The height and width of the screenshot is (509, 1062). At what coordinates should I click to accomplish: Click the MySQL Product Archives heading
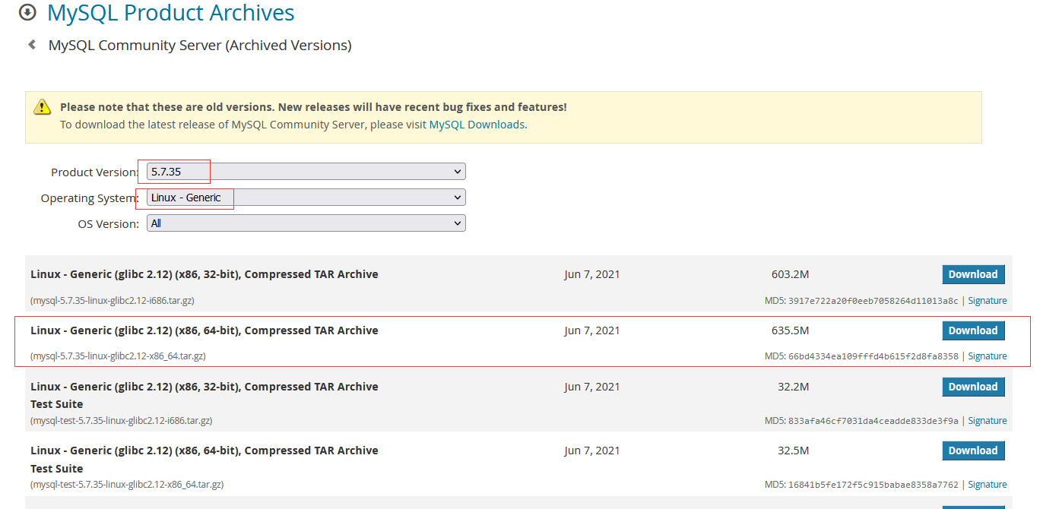coord(171,13)
